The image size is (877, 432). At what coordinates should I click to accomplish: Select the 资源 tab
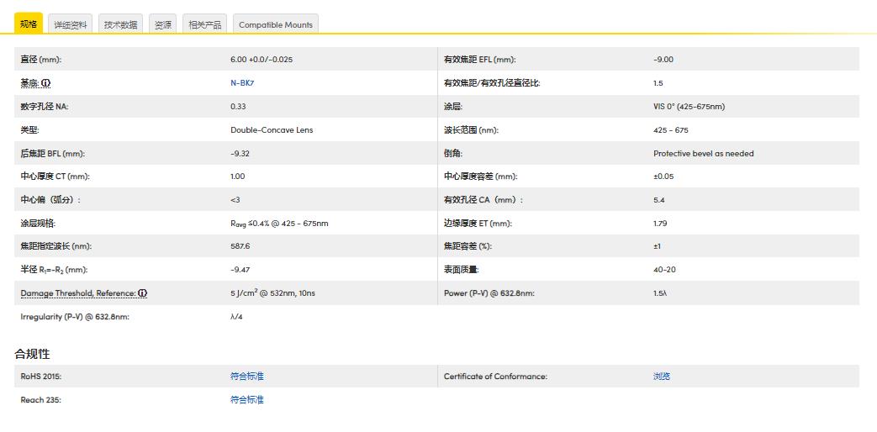pyautogui.click(x=163, y=24)
